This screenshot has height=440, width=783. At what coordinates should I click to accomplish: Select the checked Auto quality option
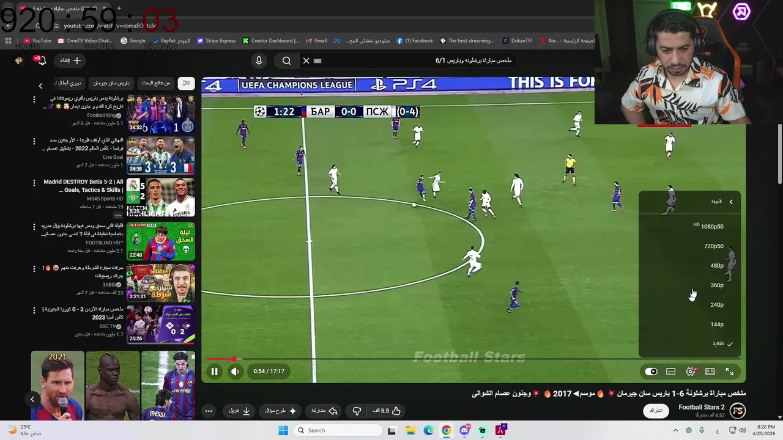click(690, 343)
